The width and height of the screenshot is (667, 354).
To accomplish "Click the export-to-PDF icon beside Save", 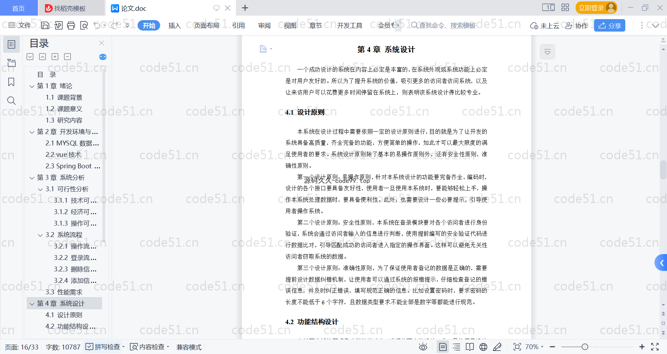I will coord(58,25).
